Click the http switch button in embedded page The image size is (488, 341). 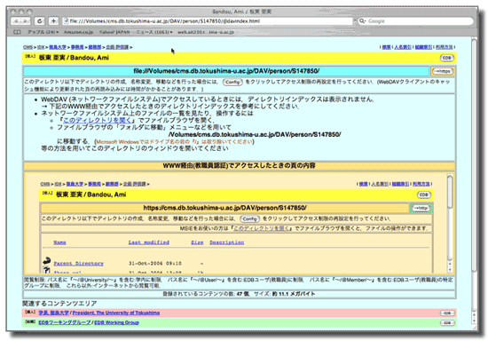click(421, 208)
